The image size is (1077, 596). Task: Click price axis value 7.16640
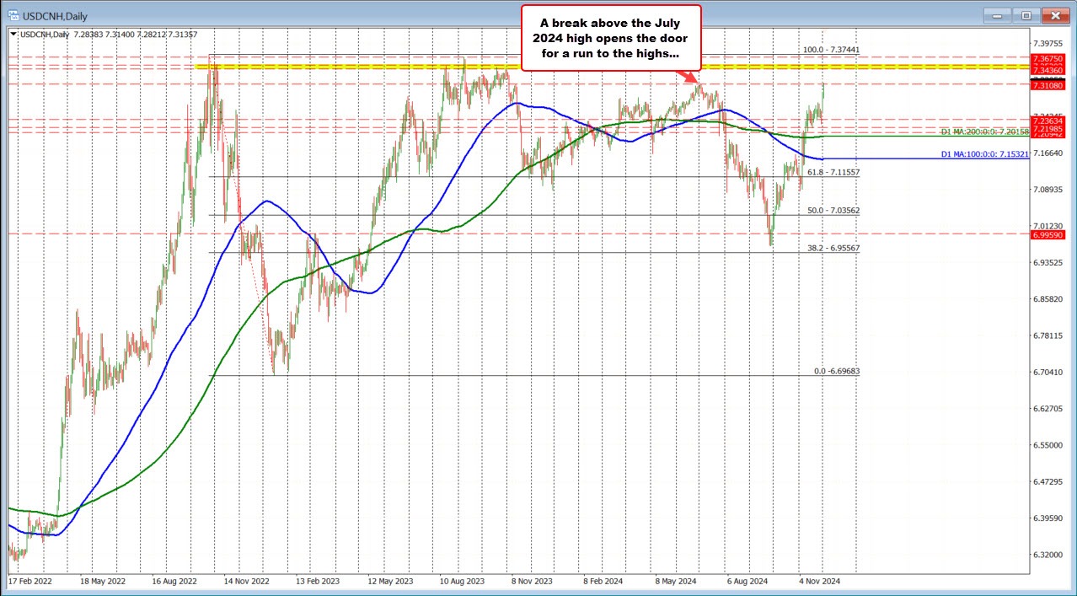tap(1048, 153)
